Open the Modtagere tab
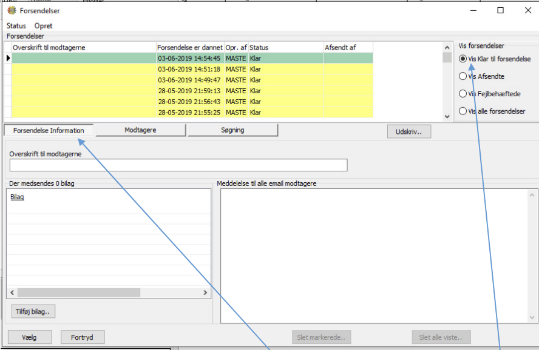Viewport: 539px width, 350px height. click(x=141, y=130)
